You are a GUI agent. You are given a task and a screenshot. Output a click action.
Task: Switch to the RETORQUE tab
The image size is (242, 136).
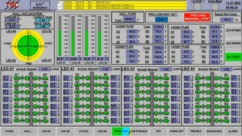[139, 131]
